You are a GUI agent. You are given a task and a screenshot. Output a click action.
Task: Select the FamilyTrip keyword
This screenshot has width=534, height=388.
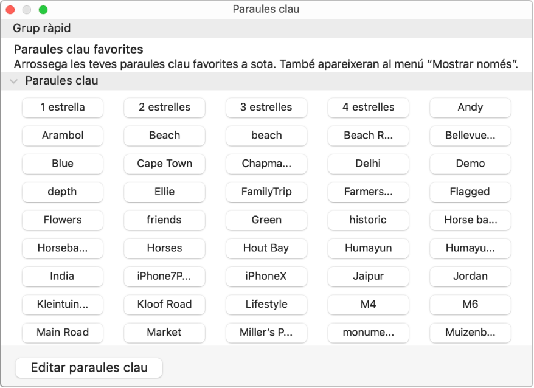(x=266, y=192)
